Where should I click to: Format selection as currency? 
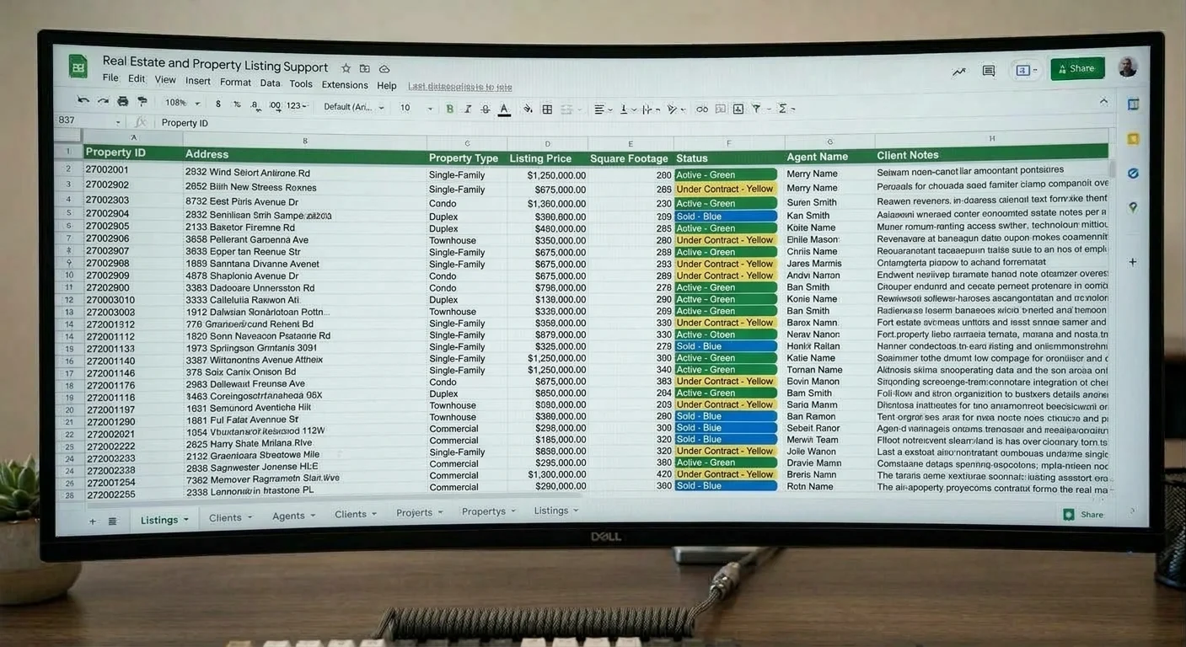(x=218, y=104)
